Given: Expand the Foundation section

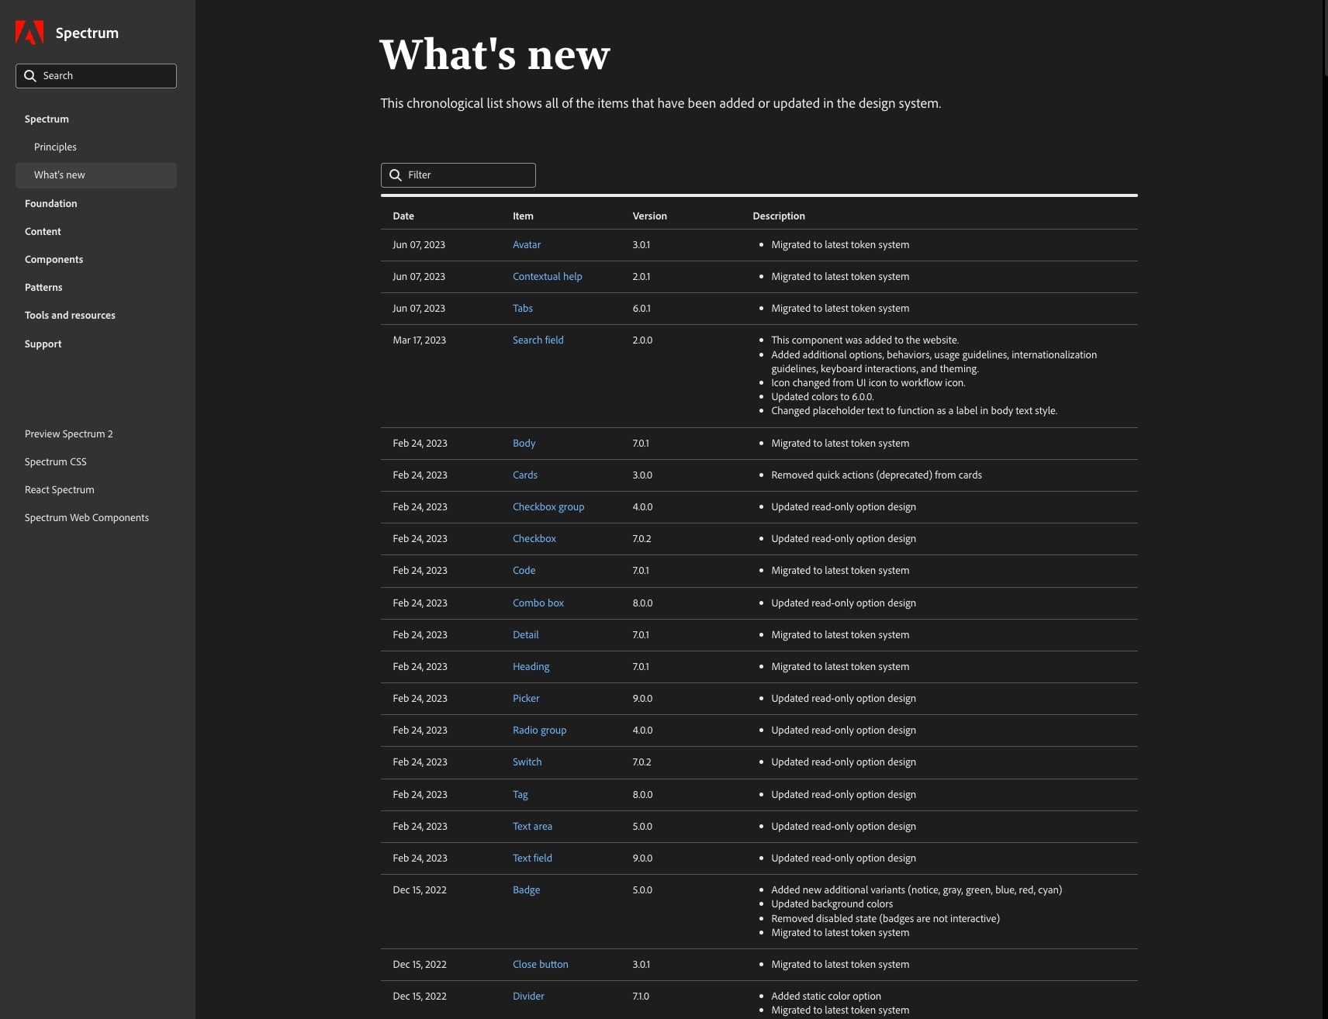Looking at the screenshot, I should 51,204.
